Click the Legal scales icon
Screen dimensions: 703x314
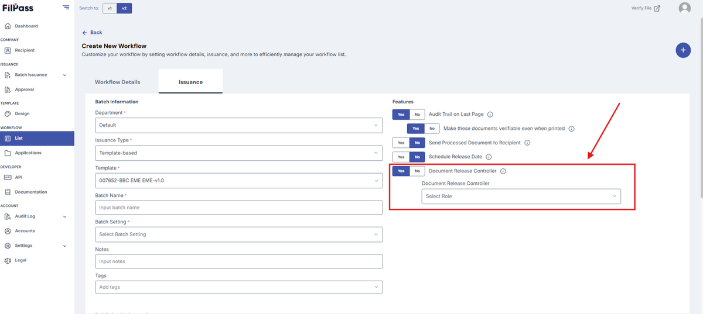coord(8,260)
